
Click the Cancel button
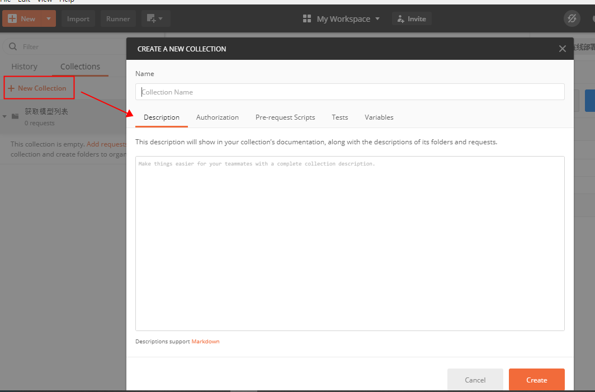tap(475, 380)
